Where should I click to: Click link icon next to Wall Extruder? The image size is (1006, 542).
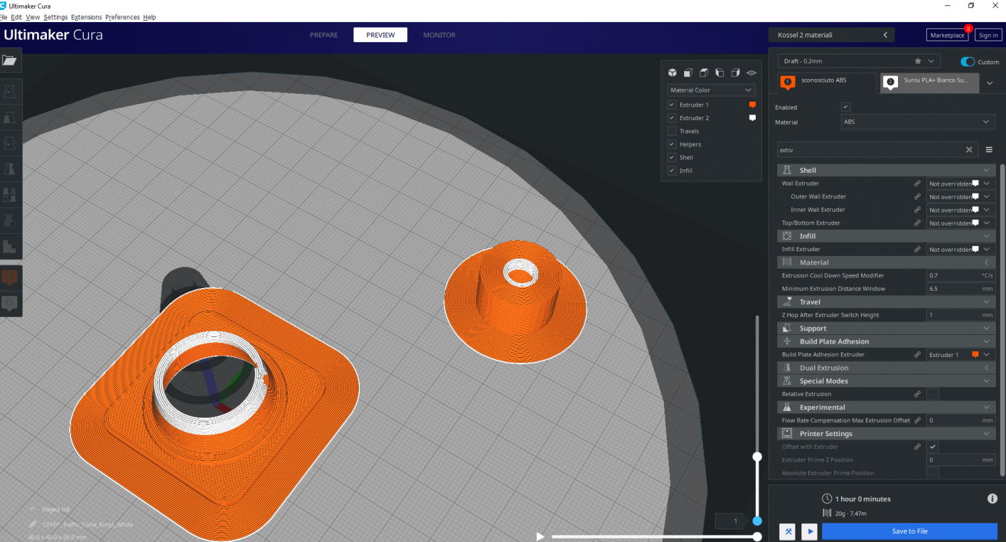(917, 183)
